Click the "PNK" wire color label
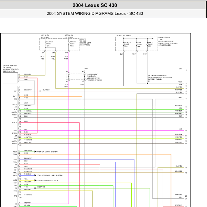 [x=26, y=122]
